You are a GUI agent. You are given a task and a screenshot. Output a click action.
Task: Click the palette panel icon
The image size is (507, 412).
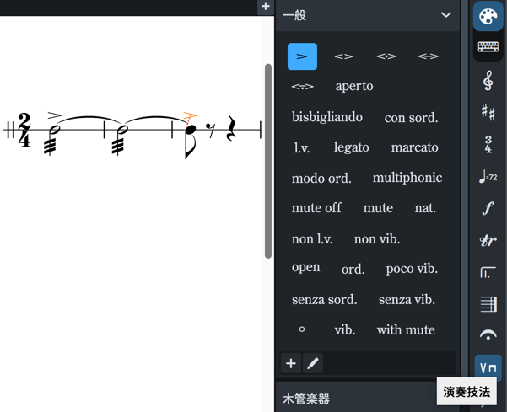point(488,16)
